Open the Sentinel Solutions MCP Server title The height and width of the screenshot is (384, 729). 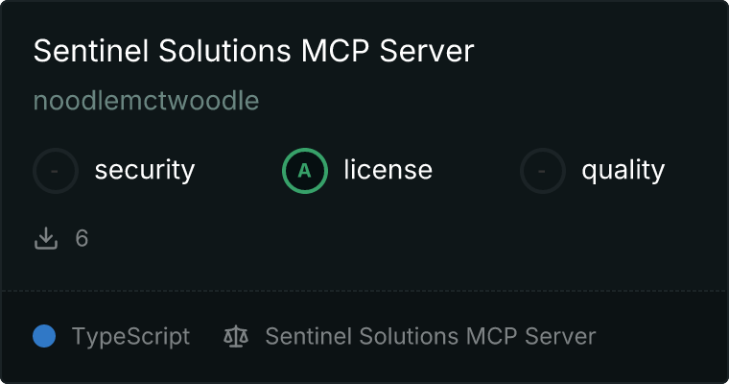coord(254,50)
